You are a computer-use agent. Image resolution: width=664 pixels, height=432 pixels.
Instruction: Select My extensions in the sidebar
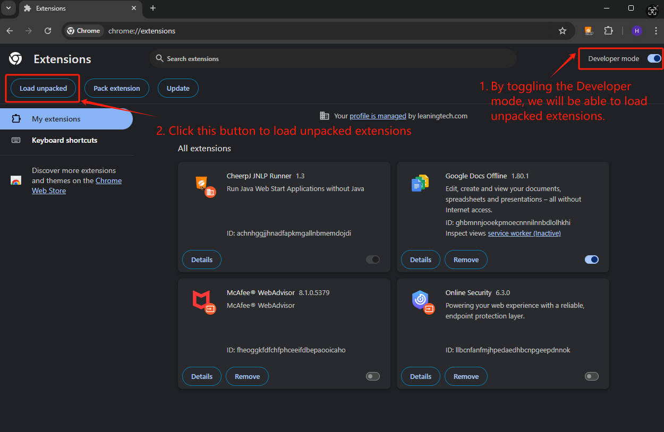click(x=56, y=119)
